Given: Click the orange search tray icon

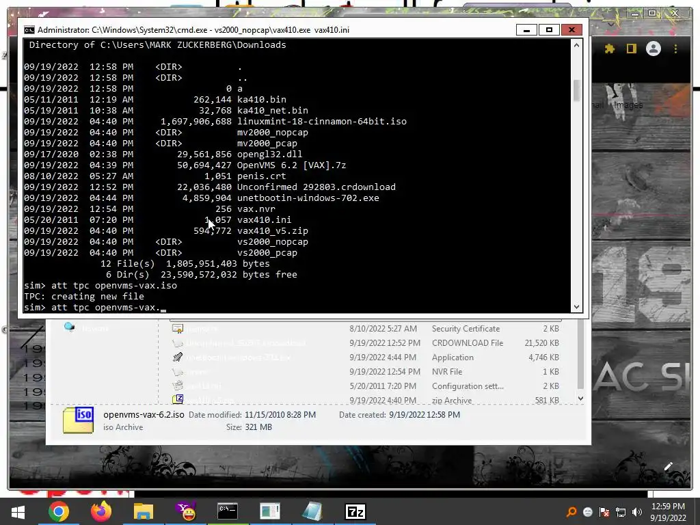Looking at the screenshot, I should pos(571,512).
